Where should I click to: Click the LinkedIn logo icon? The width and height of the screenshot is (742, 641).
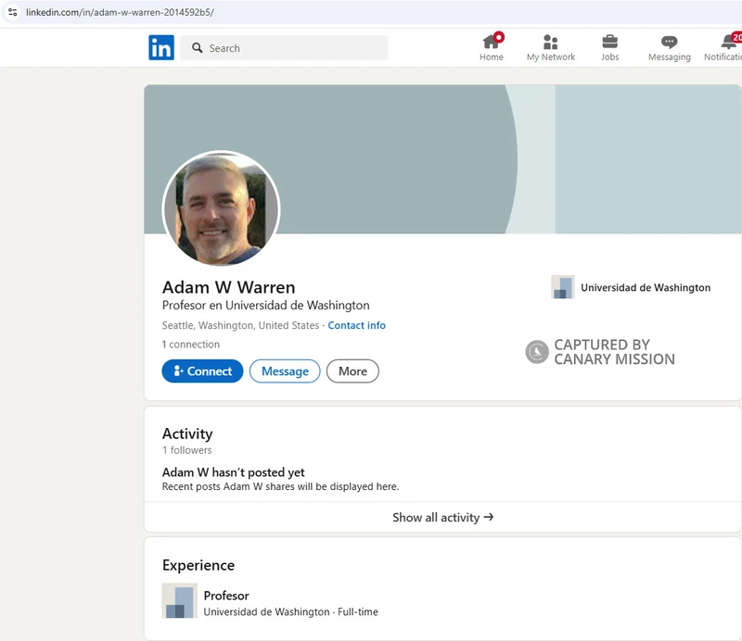tap(161, 48)
